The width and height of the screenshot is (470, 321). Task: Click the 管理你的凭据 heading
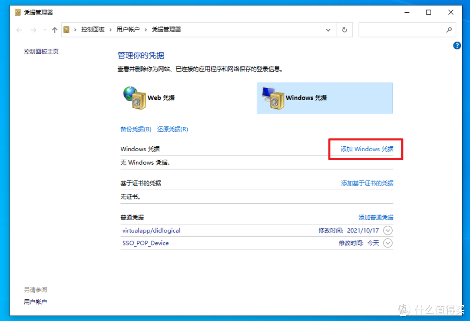pos(141,55)
